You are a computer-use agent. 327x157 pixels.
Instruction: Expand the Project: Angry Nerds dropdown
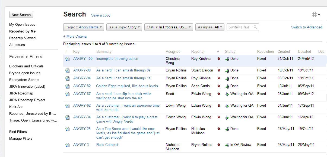(84, 27)
